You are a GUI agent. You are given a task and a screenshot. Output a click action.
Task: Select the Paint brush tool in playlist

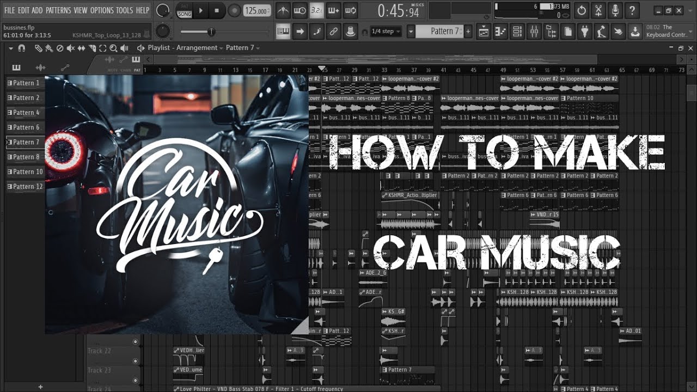[x=49, y=48]
